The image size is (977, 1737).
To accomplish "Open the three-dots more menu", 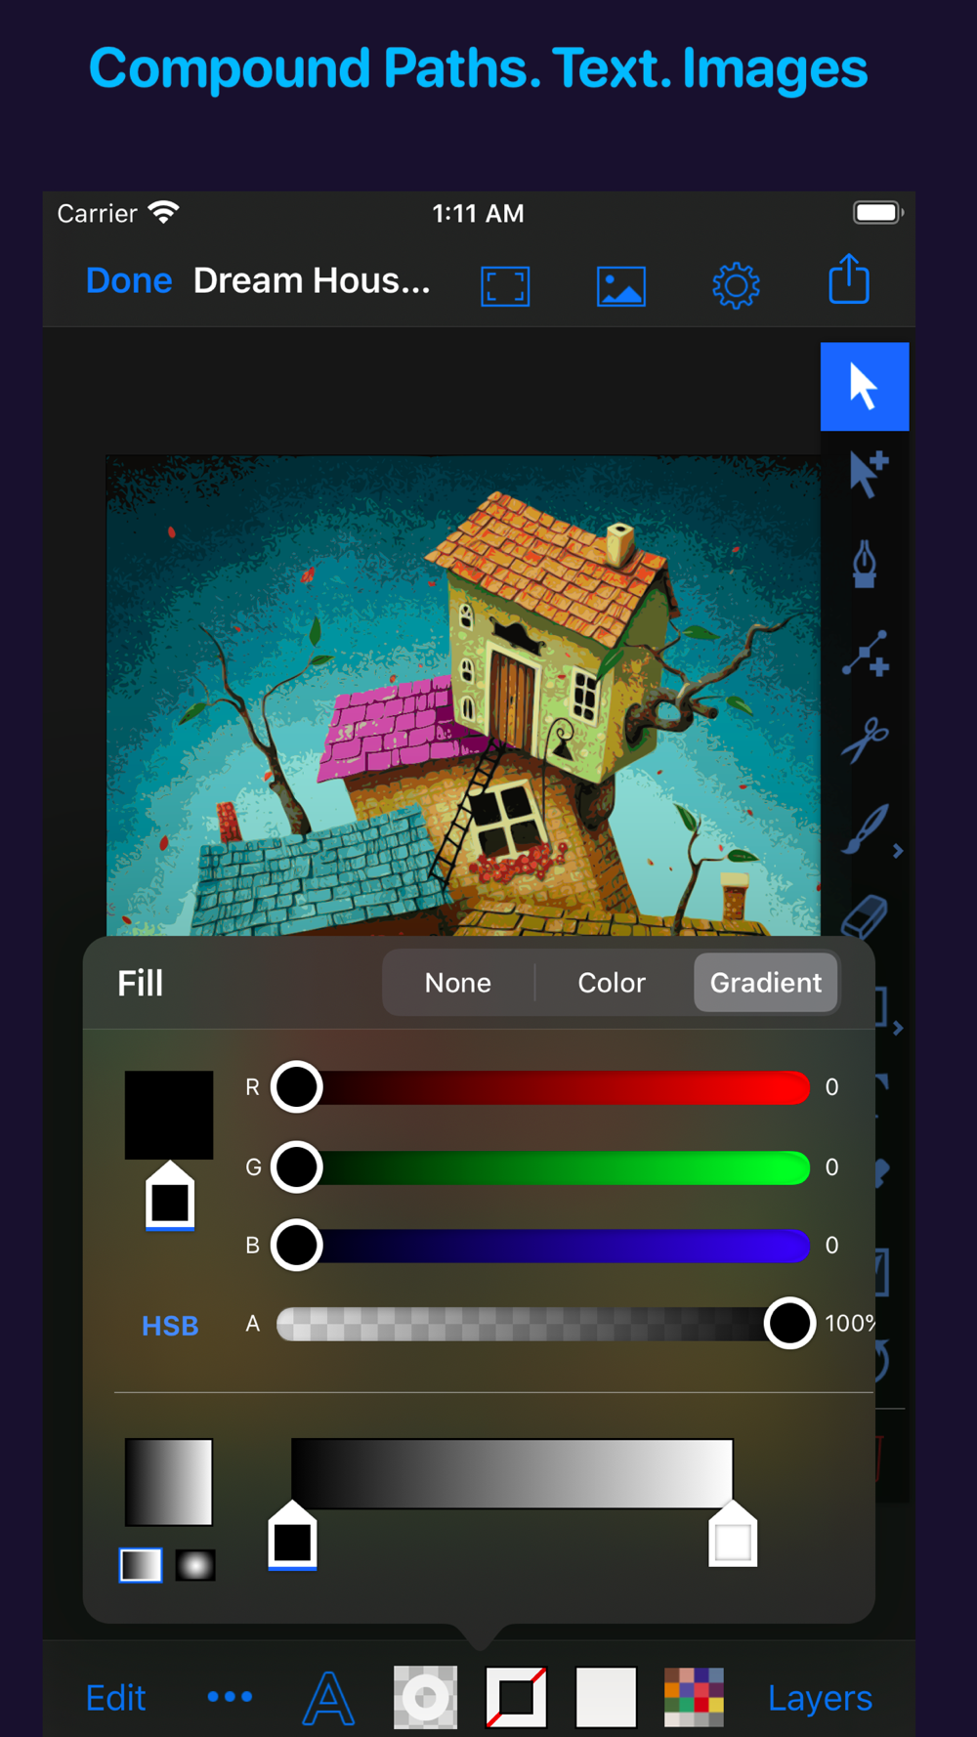I will tap(230, 1697).
